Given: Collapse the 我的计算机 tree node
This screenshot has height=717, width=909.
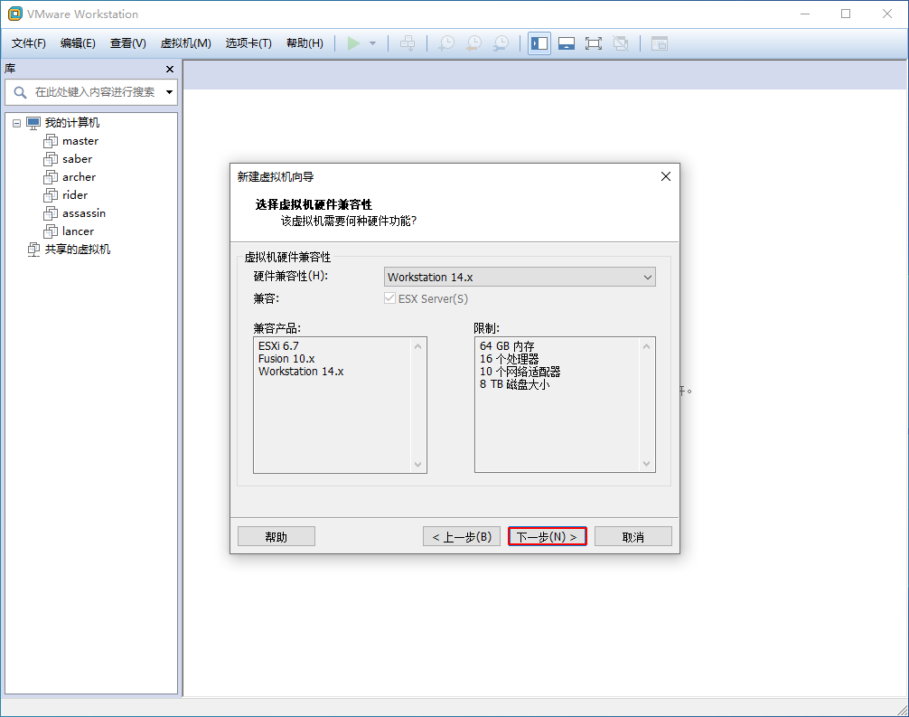Looking at the screenshot, I should point(15,122).
